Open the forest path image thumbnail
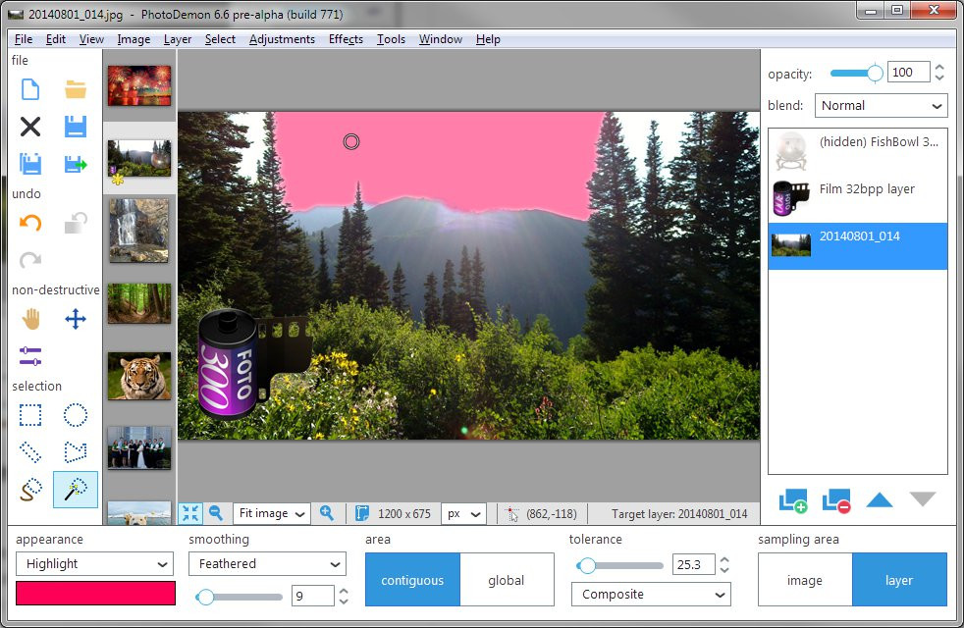Image resolution: width=964 pixels, height=628 pixels. point(139,303)
